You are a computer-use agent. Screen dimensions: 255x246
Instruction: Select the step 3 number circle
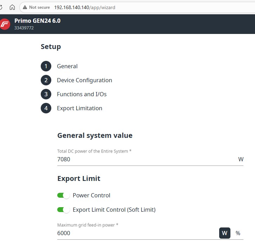[46, 94]
